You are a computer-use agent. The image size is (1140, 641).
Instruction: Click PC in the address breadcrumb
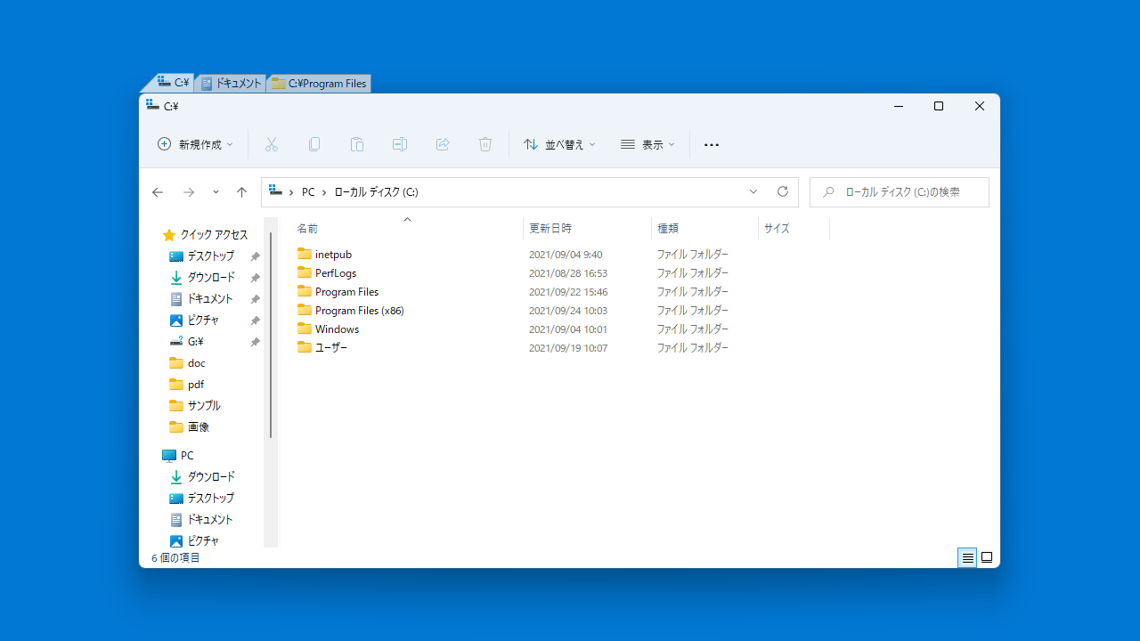[308, 192]
